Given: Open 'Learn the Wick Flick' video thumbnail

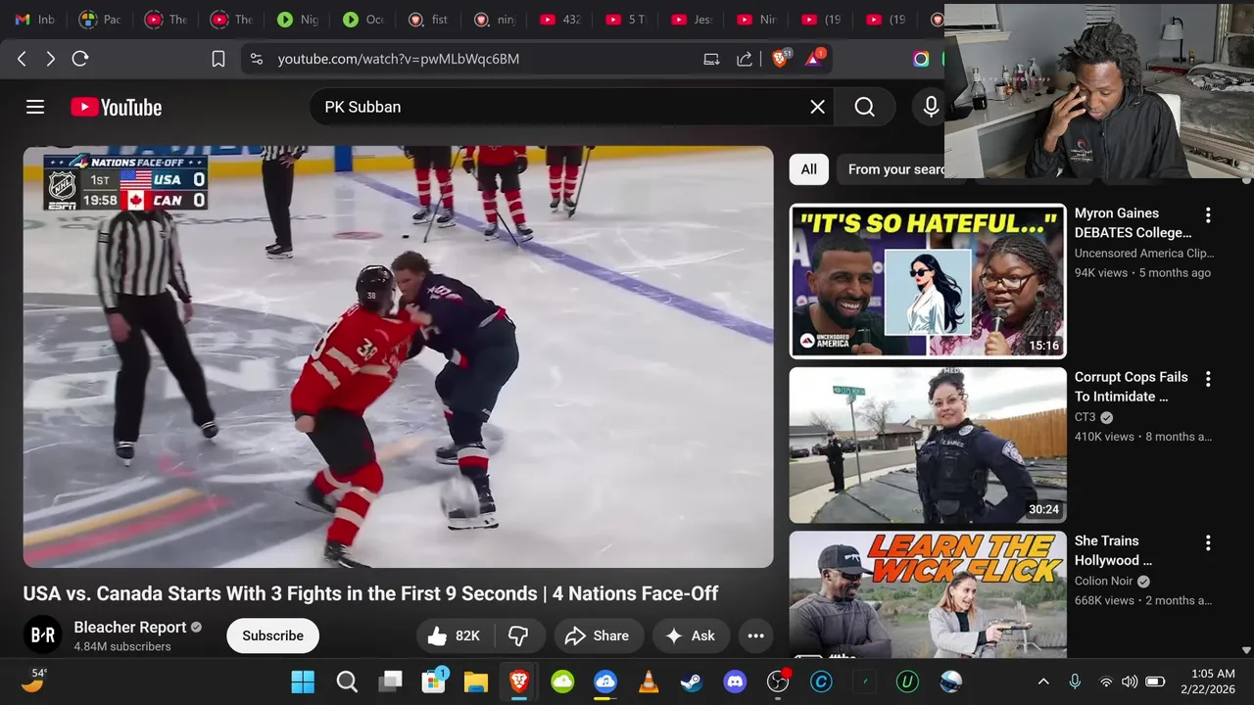Looking at the screenshot, I should pyautogui.click(x=928, y=593).
